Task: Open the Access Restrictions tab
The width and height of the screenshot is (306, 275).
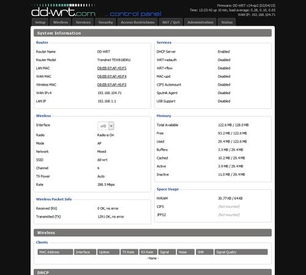Action: 138,22
